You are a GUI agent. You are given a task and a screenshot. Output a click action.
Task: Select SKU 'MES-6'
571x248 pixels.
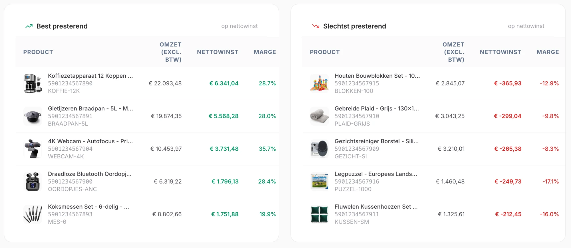pos(57,222)
